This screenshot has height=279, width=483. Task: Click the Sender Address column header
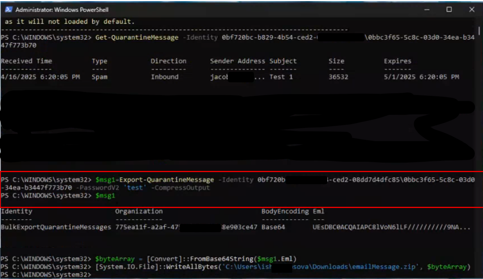coord(238,61)
